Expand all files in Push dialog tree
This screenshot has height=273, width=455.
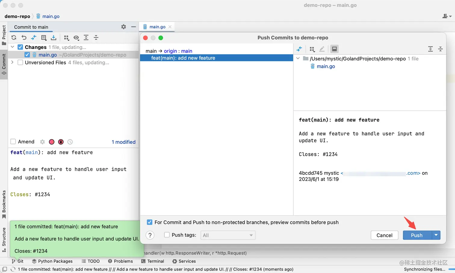pos(431,49)
